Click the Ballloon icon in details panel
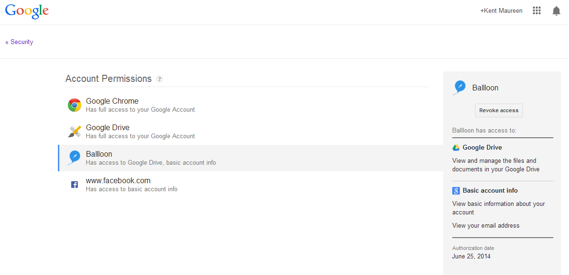569x275 pixels. coord(459,88)
